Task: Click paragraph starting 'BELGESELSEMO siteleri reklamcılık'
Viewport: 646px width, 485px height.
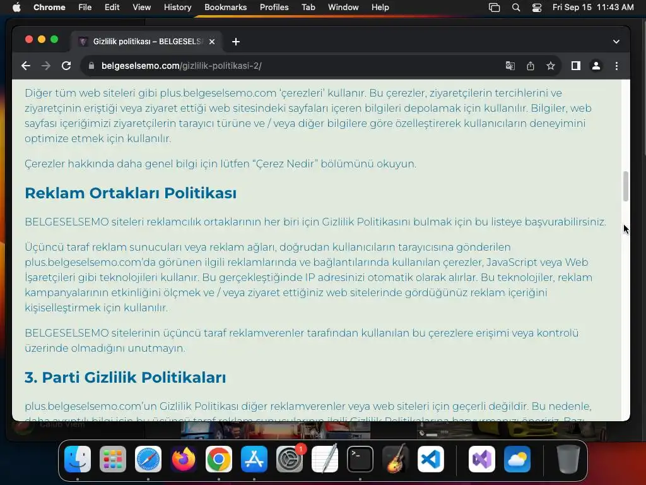Action: [315, 222]
